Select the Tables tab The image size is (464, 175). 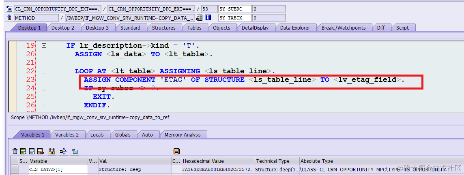(x=194, y=28)
